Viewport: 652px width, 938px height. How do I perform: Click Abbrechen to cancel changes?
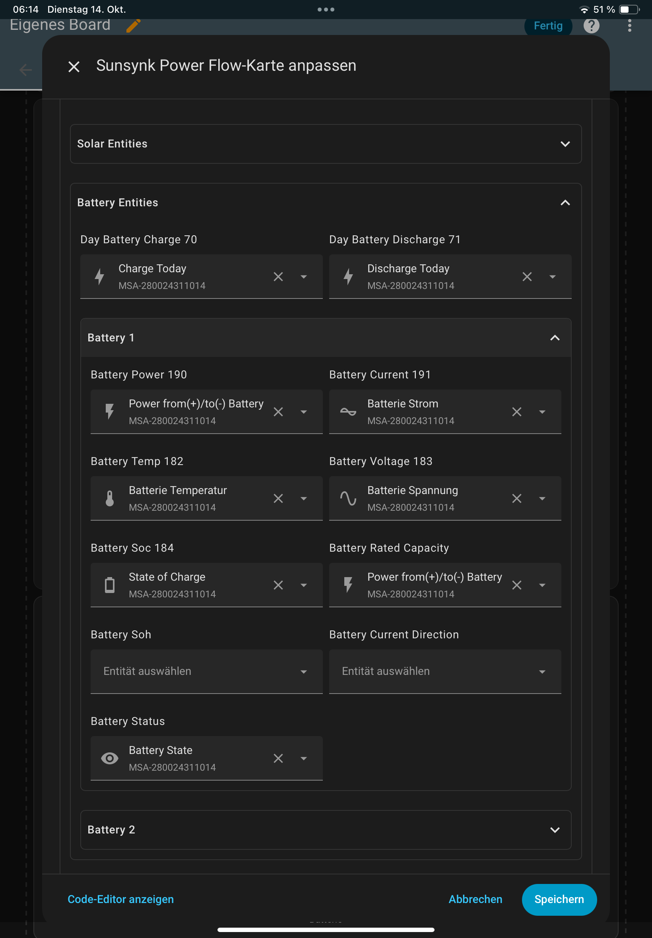click(x=475, y=899)
